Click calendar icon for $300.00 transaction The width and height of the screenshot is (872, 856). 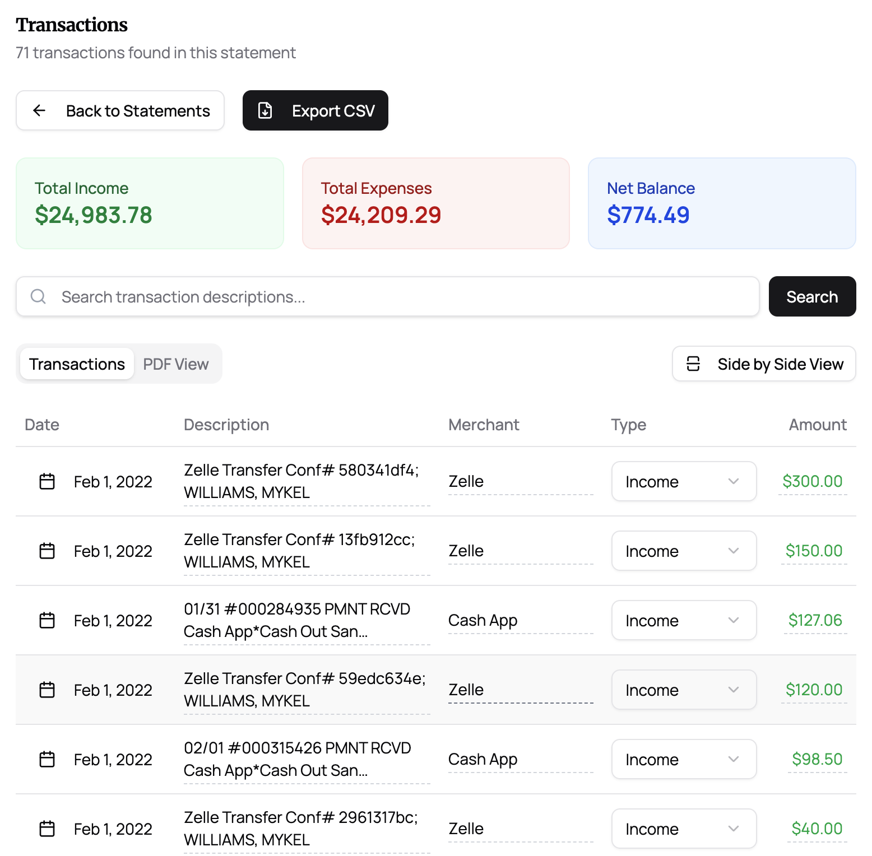[x=47, y=481]
